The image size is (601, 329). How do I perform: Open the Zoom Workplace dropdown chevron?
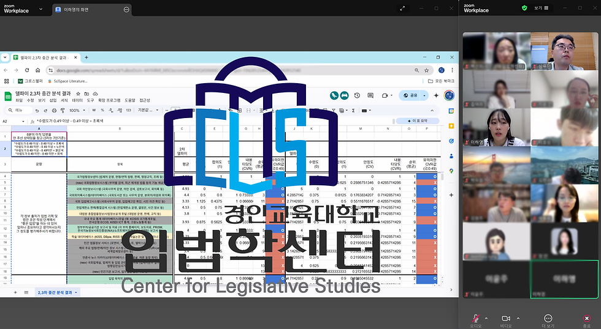(40, 9)
